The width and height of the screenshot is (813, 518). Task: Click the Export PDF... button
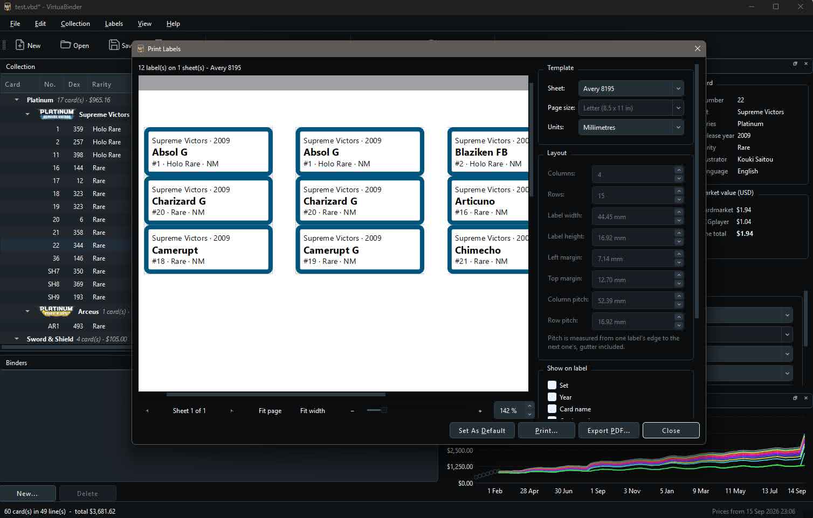pos(609,430)
